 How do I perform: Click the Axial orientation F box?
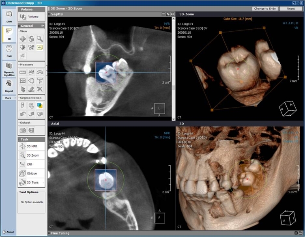(x=159, y=218)
